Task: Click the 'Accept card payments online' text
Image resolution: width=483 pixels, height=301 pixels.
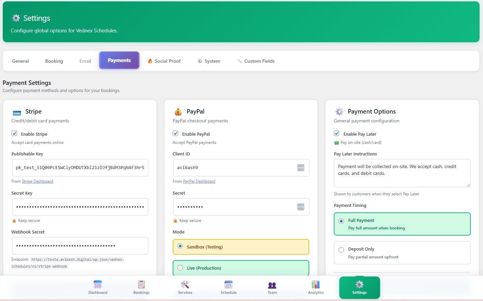Action: coord(37,142)
